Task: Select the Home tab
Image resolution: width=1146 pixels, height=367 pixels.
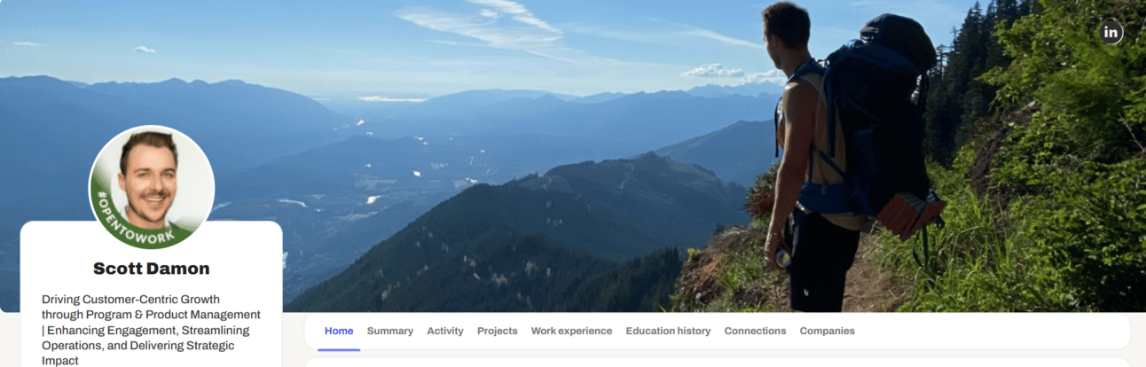Action: 339,331
